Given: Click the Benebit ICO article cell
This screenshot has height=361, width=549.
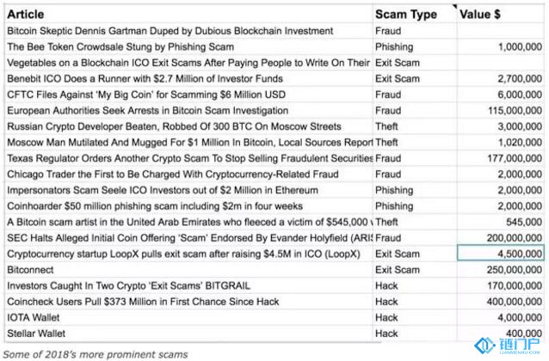Looking at the screenshot, I should (188, 79).
